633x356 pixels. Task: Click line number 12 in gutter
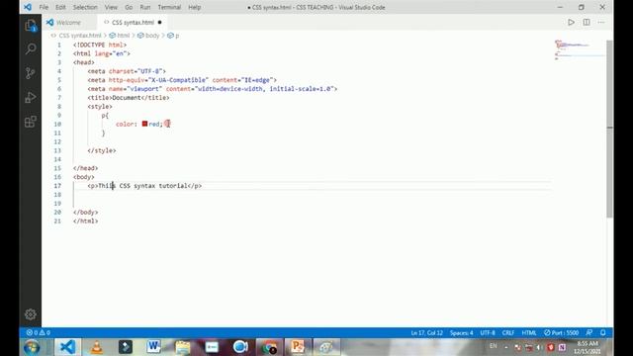click(x=57, y=141)
